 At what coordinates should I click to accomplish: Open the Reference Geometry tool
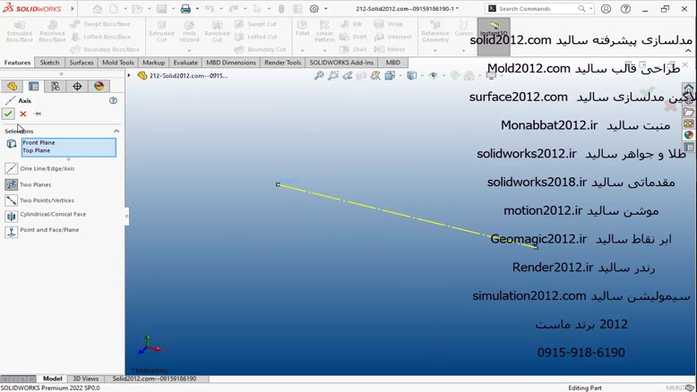tap(435, 31)
